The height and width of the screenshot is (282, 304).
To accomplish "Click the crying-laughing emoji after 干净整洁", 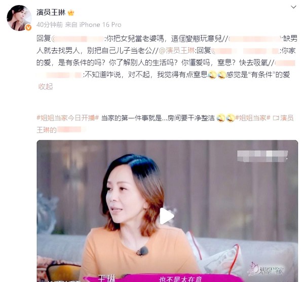I will pyautogui.click(x=220, y=118).
